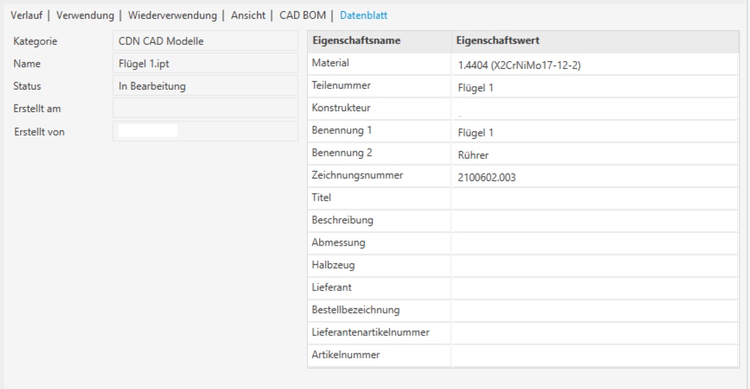The height and width of the screenshot is (389, 750).
Task: Switch to the Verwendung tab
Action: click(85, 15)
